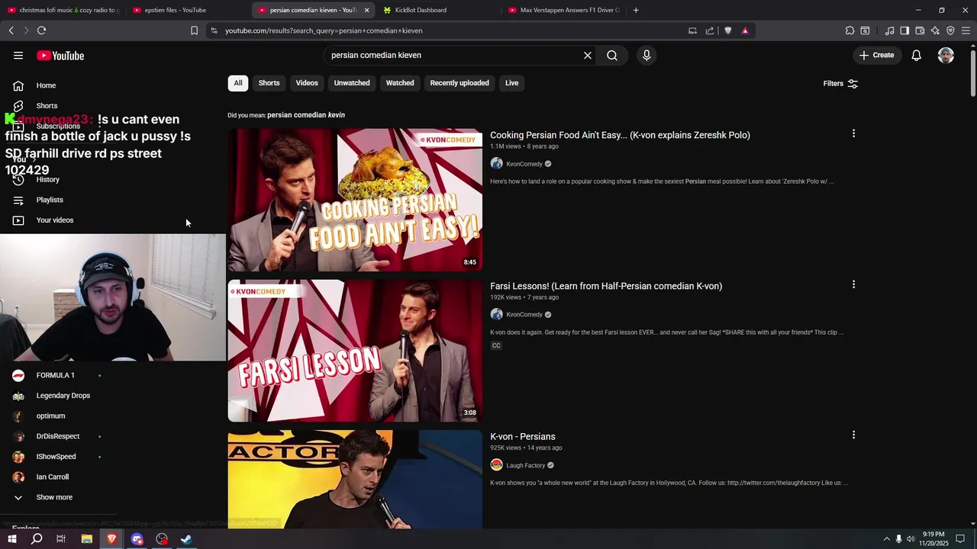Open Brave playlist music note icon
Viewport: 977px width, 549px height.
tap(889, 30)
